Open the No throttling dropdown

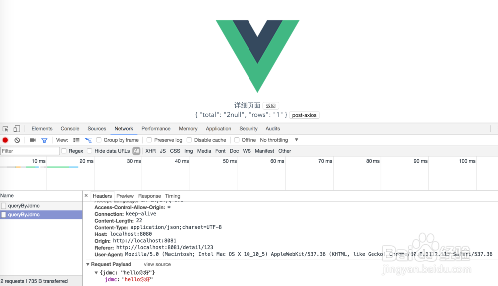click(x=279, y=140)
